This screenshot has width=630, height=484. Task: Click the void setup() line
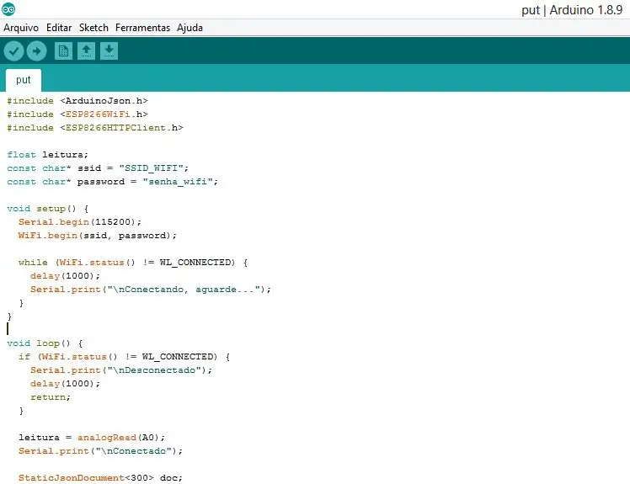pyautogui.click(x=48, y=209)
